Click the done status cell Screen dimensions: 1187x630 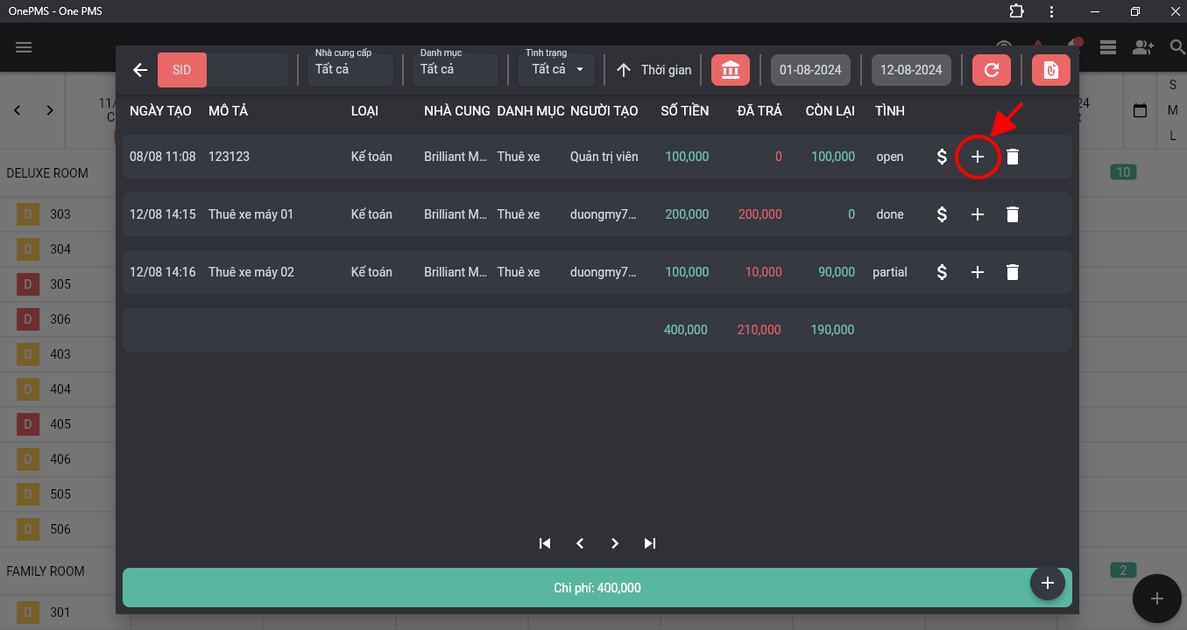889,214
